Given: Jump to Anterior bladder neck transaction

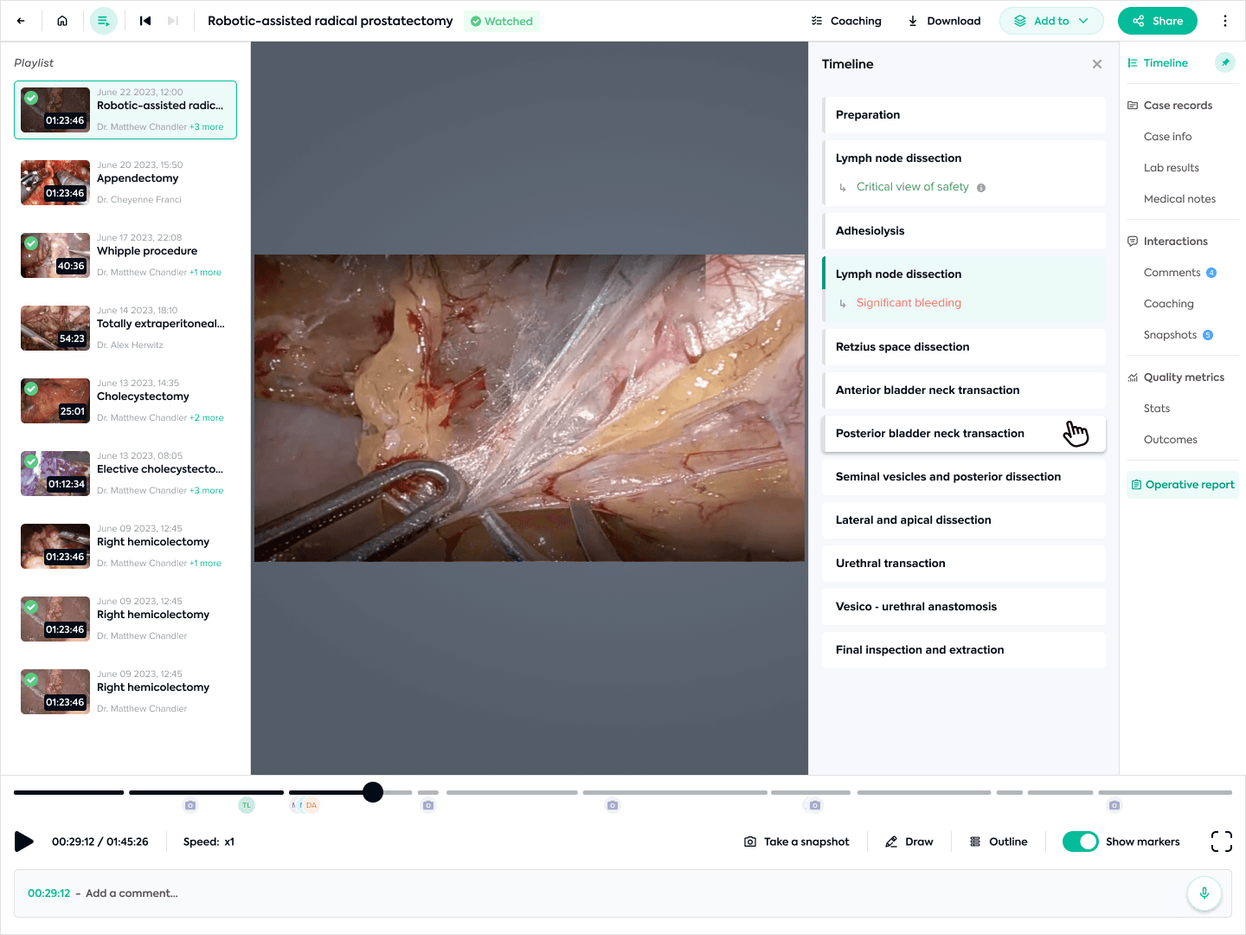Looking at the screenshot, I should coord(964,390).
